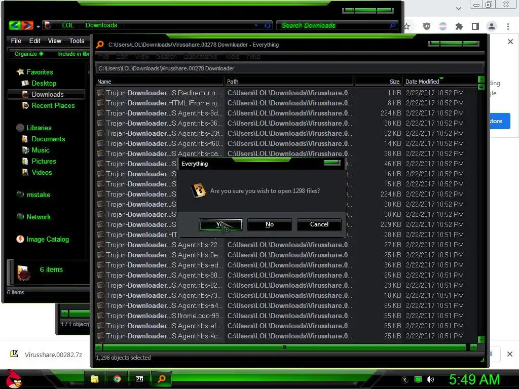Click the Chrome bookmark star icon
519x389 pixels.
[x=407, y=26]
